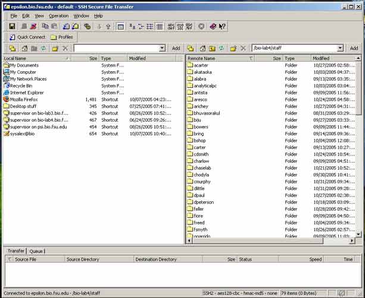Image resolution: width=365 pixels, height=298 pixels.
Task: Open the /bio-lab4/staff path dropdown
Action: click(340, 48)
